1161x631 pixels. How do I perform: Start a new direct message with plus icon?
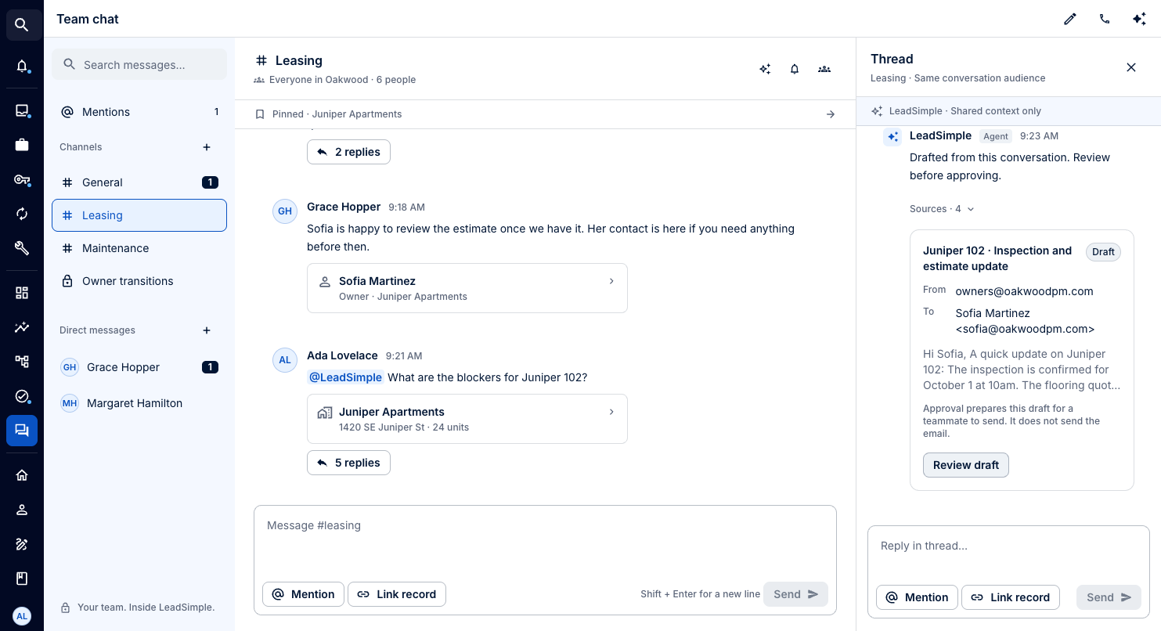(x=207, y=330)
